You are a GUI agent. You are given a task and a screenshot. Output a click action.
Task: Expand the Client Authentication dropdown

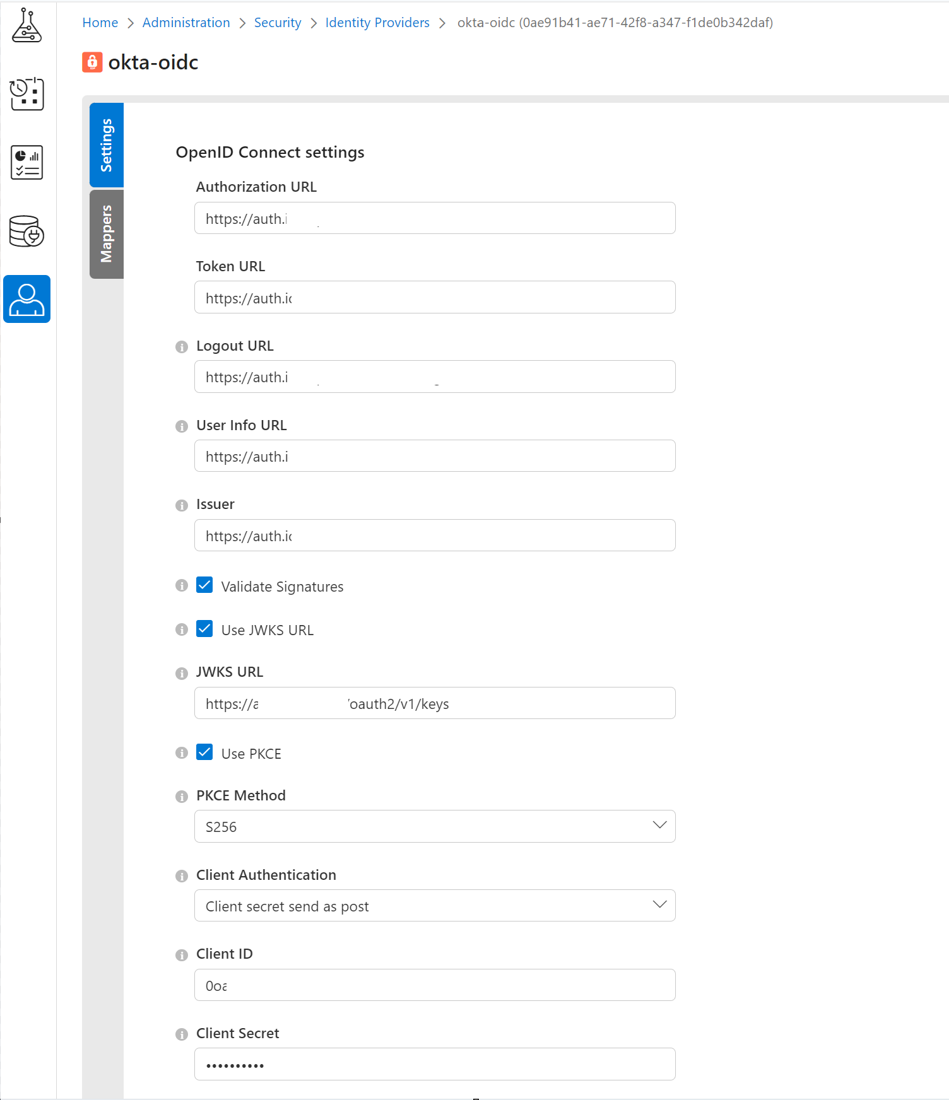point(435,906)
